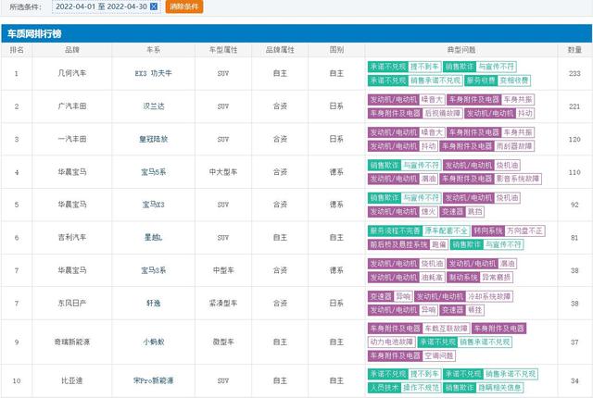This screenshot has height=398, width=593.
Task: Click the 隐瞒相关信息 issue tag
Action: pyautogui.click(x=499, y=388)
